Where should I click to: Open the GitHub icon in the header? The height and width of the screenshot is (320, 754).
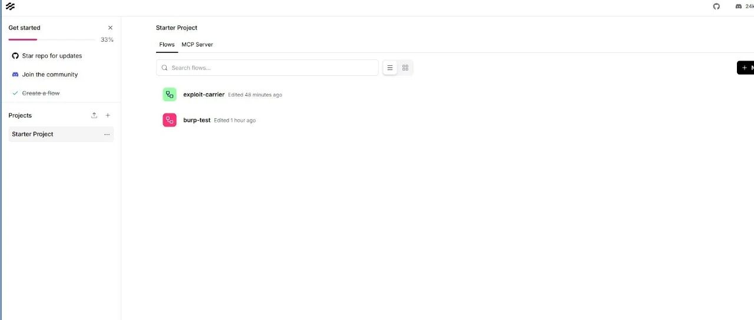point(716,6)
